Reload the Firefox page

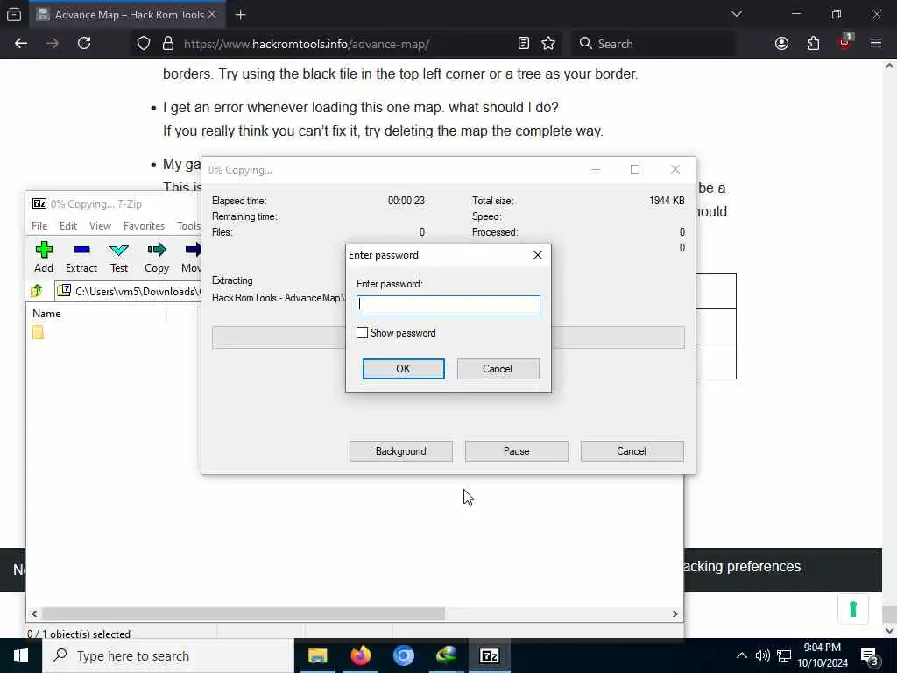(84, 44)
